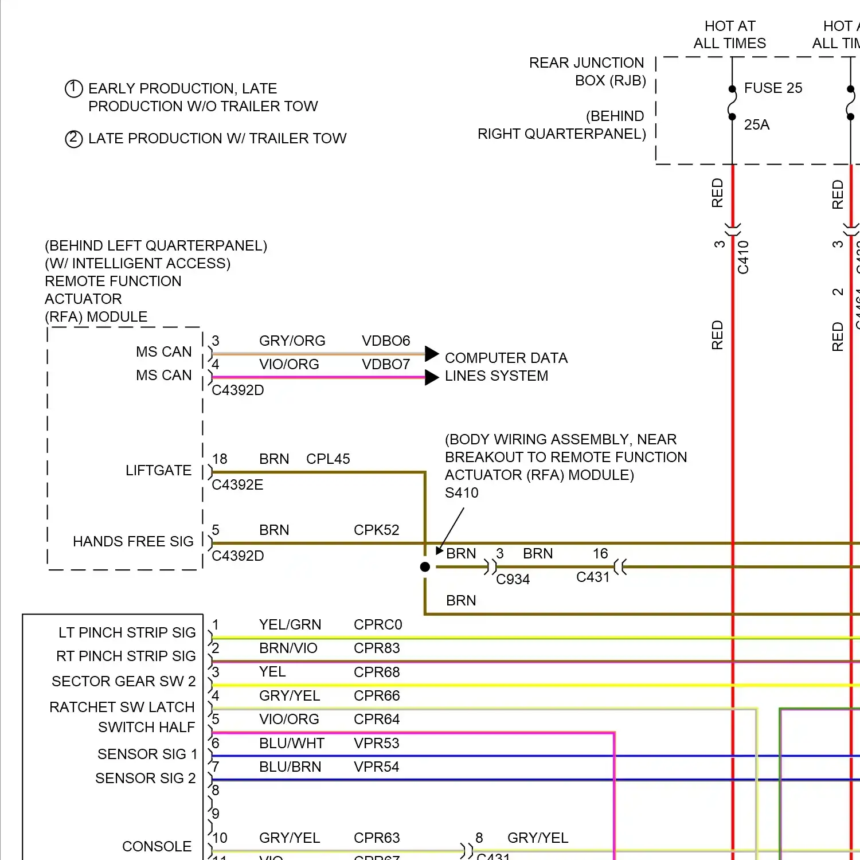Click the CPRC0 circuit code
This screenshot has height=860, width=860.
(x=378, y=624)
